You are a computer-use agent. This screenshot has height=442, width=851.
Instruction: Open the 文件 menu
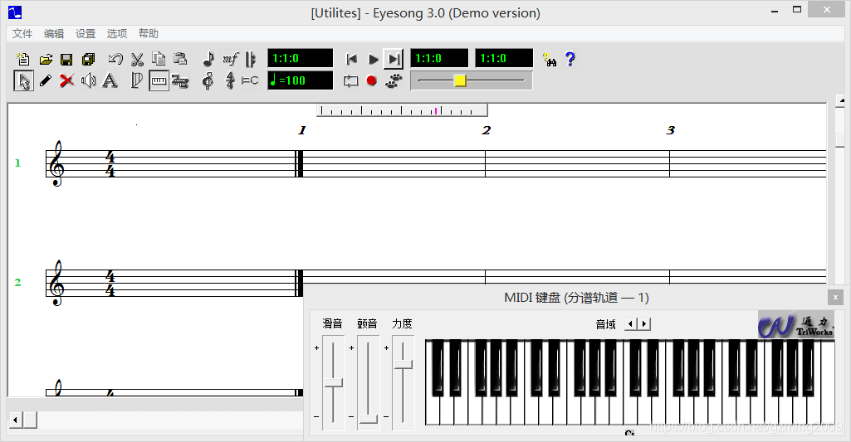coord(22,34)
